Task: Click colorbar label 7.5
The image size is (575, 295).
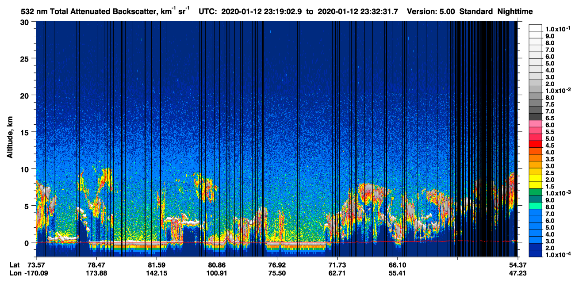Action: point(550,104)
